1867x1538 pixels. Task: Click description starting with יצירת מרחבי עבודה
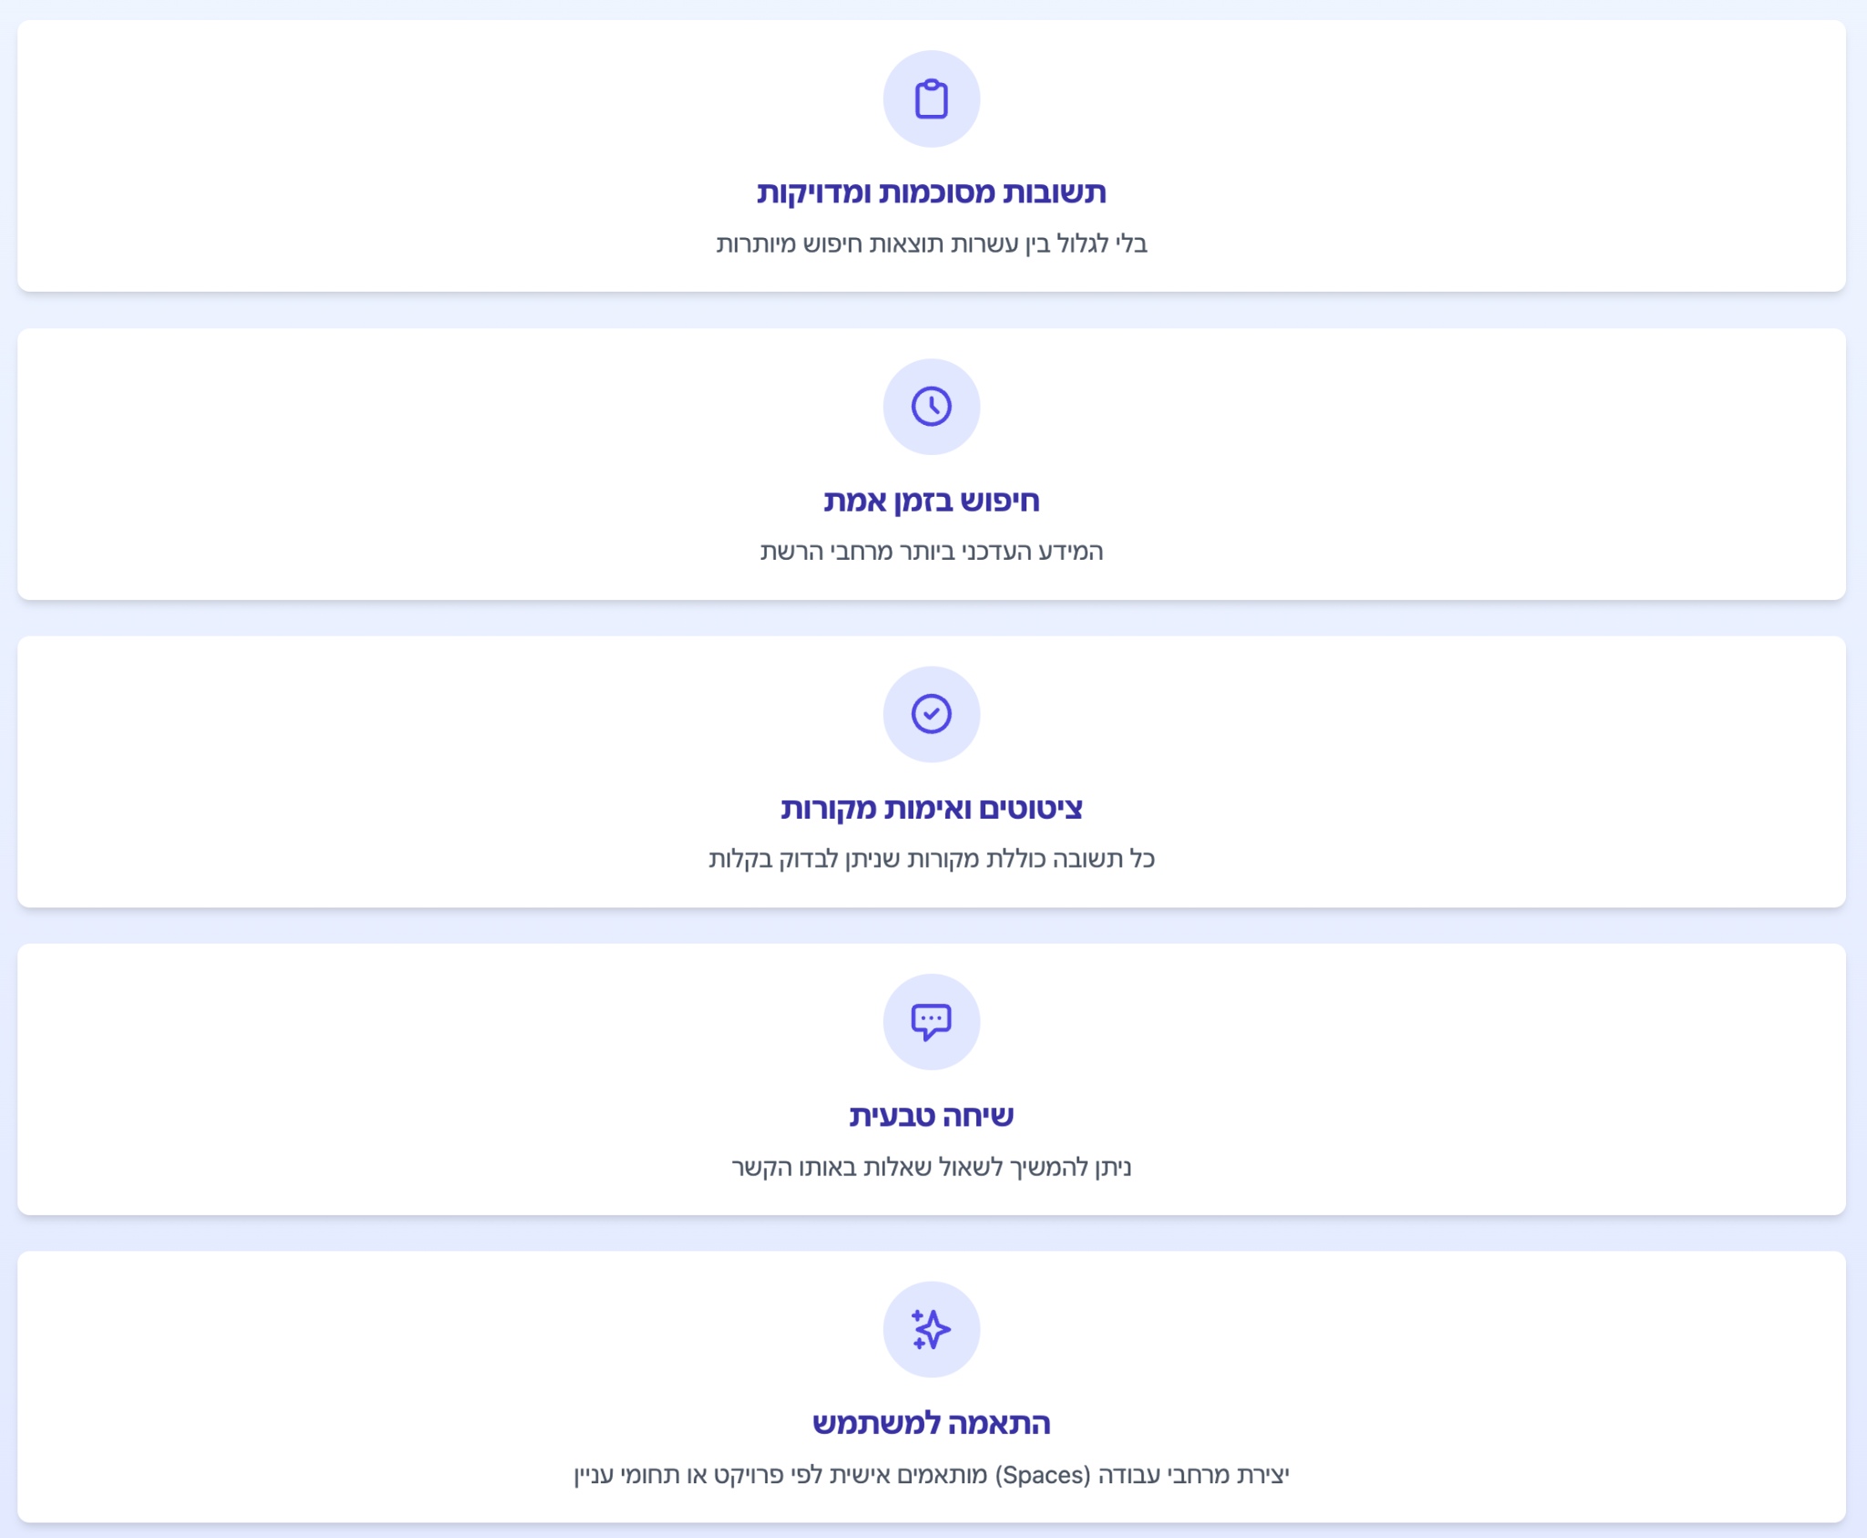click(x=931, y=1474)
